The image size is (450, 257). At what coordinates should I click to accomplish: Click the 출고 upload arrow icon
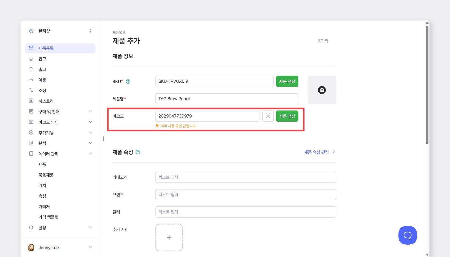coord(31,69)
